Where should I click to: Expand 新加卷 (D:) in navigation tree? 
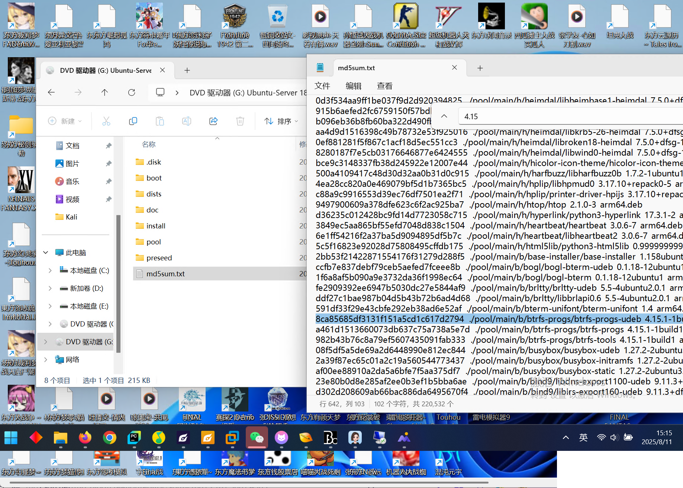pyautogui.click(x=50, y=288)
